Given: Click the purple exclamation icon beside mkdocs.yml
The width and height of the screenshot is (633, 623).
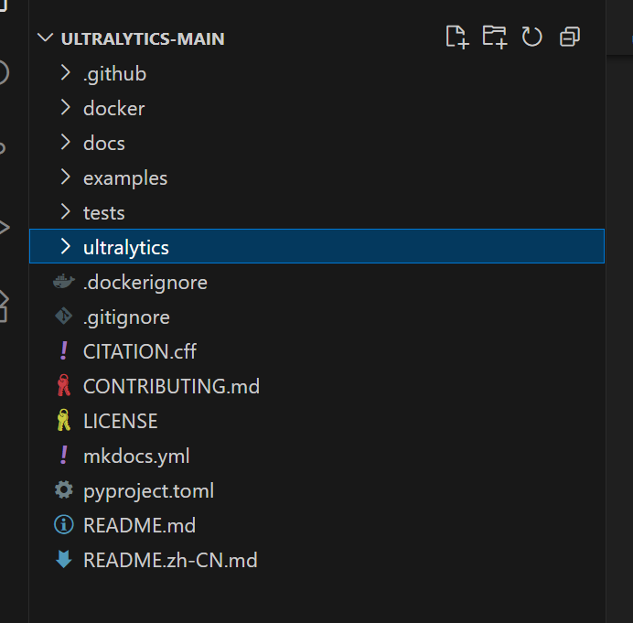Looking at the screenshot, I should pyautogui.click(x=64, y=455).
